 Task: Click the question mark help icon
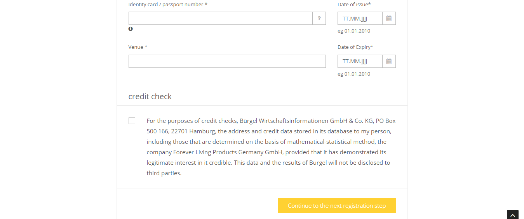click(x=319, y=18)
